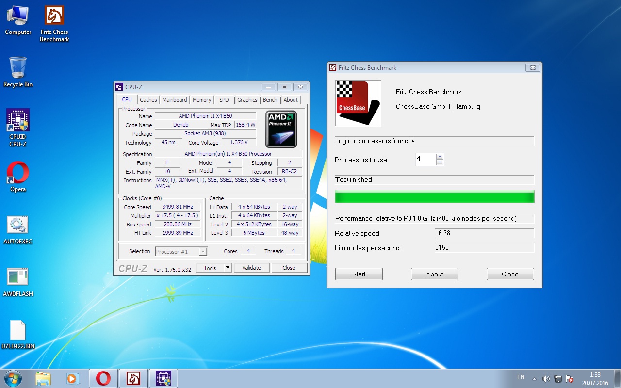The image size is (621, 388).
Task: Open Windows Explorer from the taskbar
Action: [x=43, y=378]
